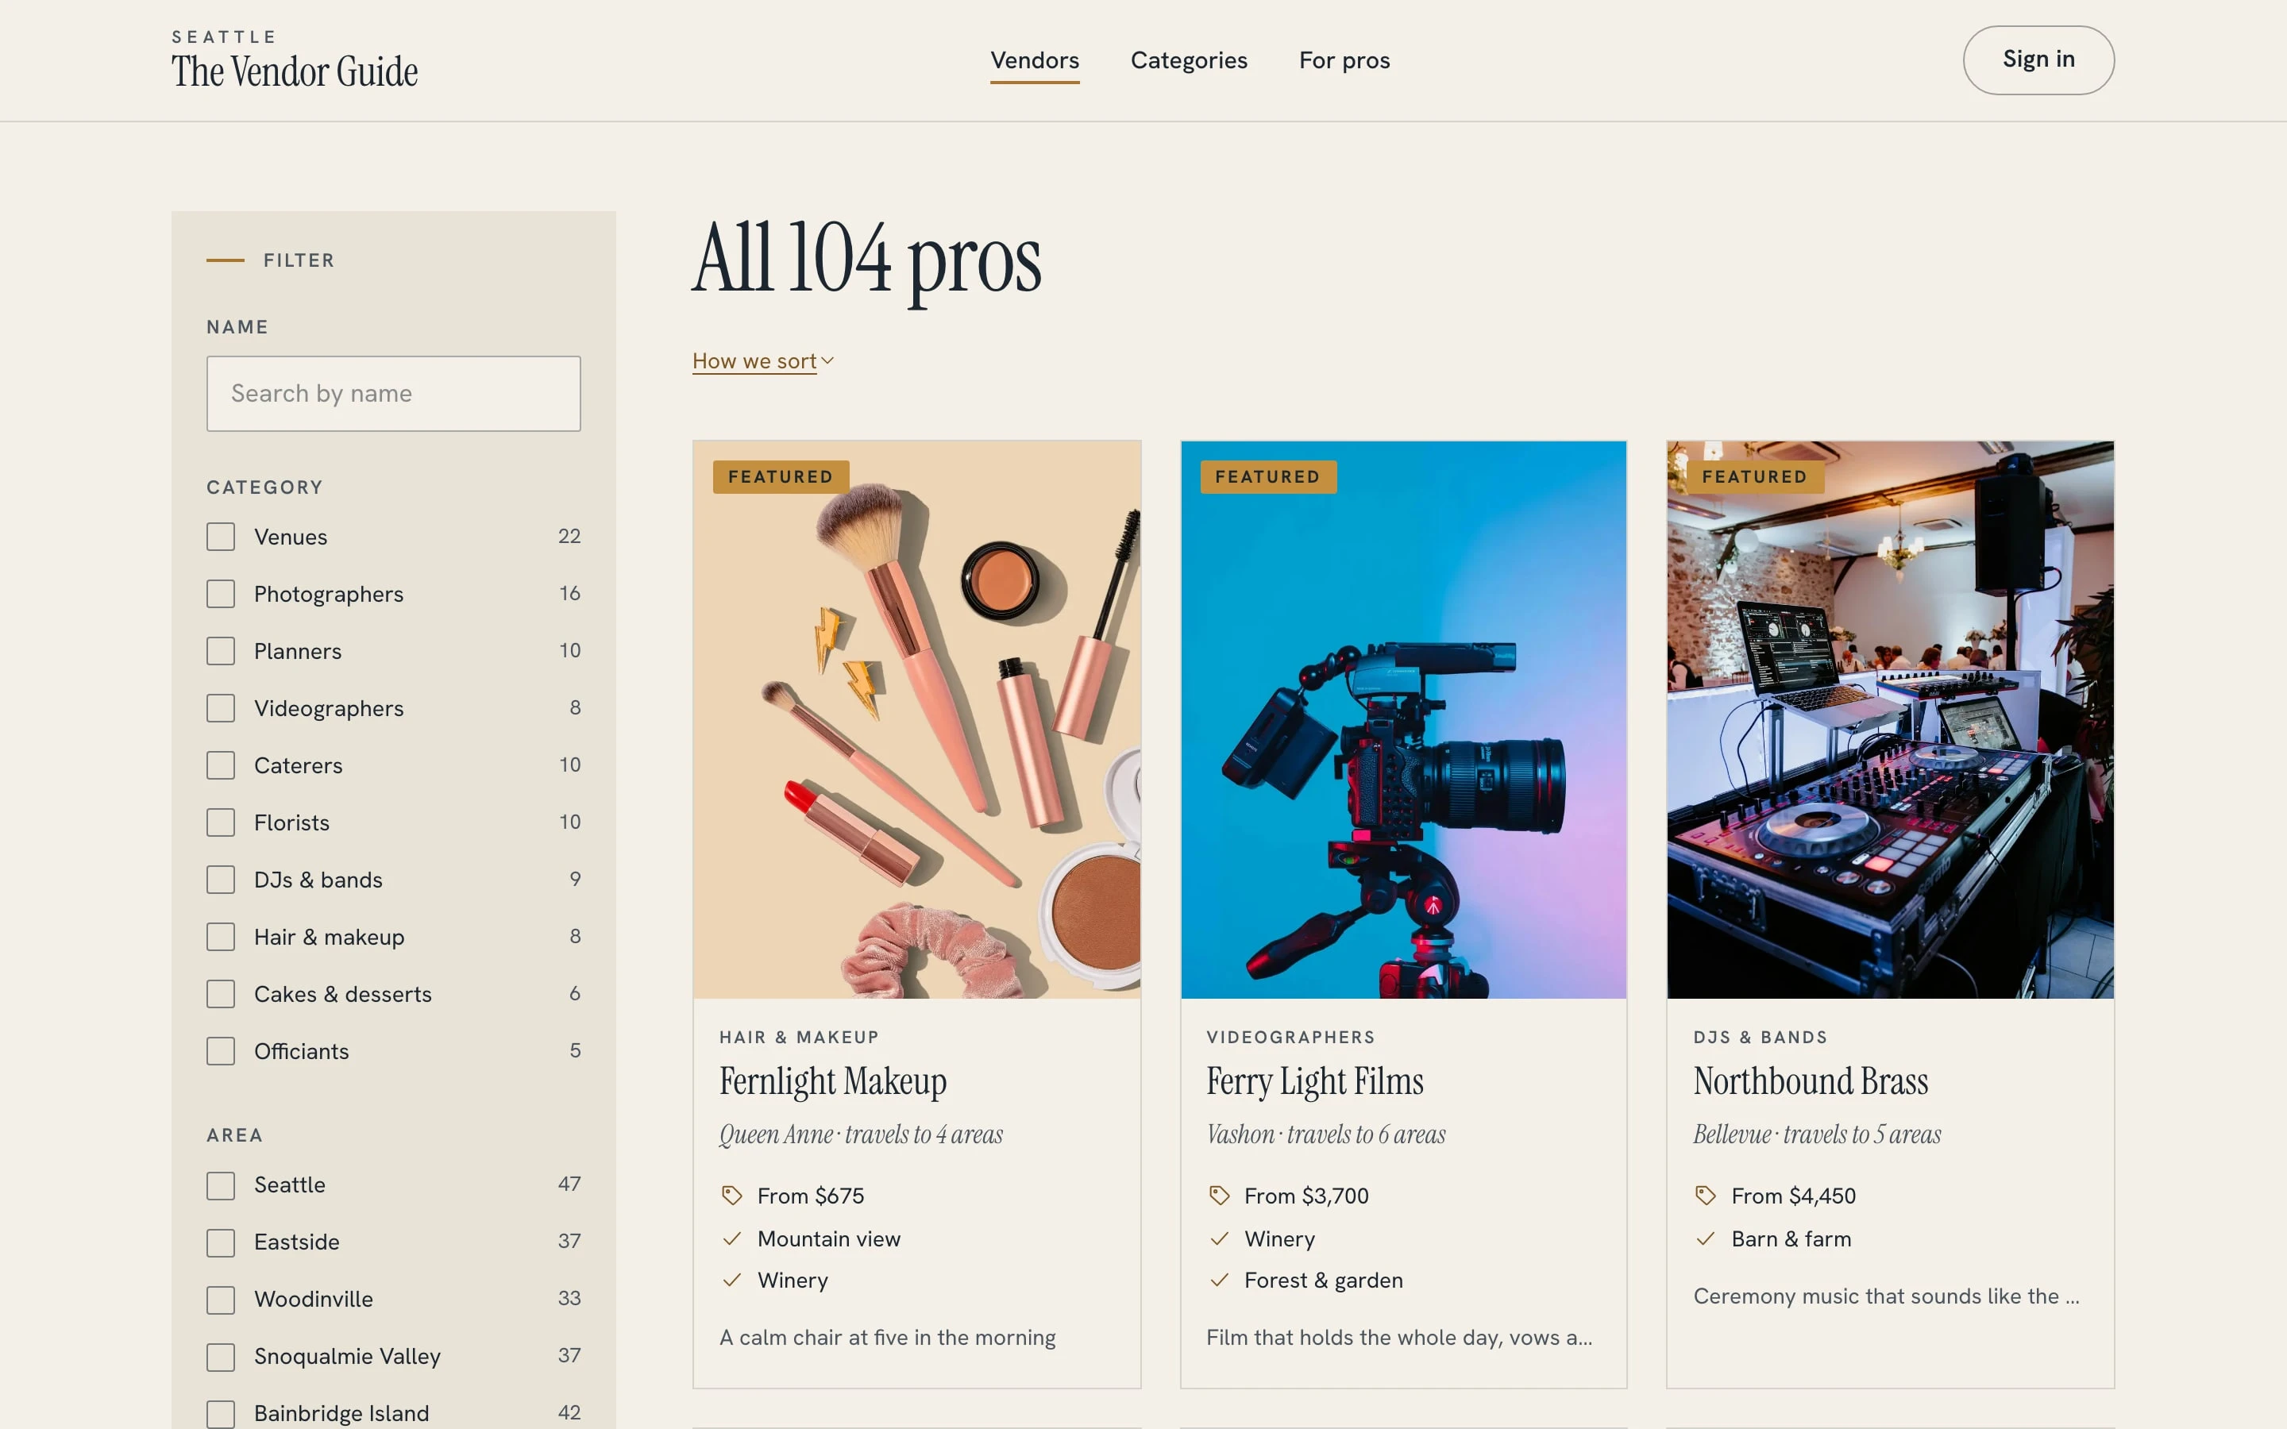Select the Caterers checkbox
This screenshot has height=1429, width=2287.
221,765
